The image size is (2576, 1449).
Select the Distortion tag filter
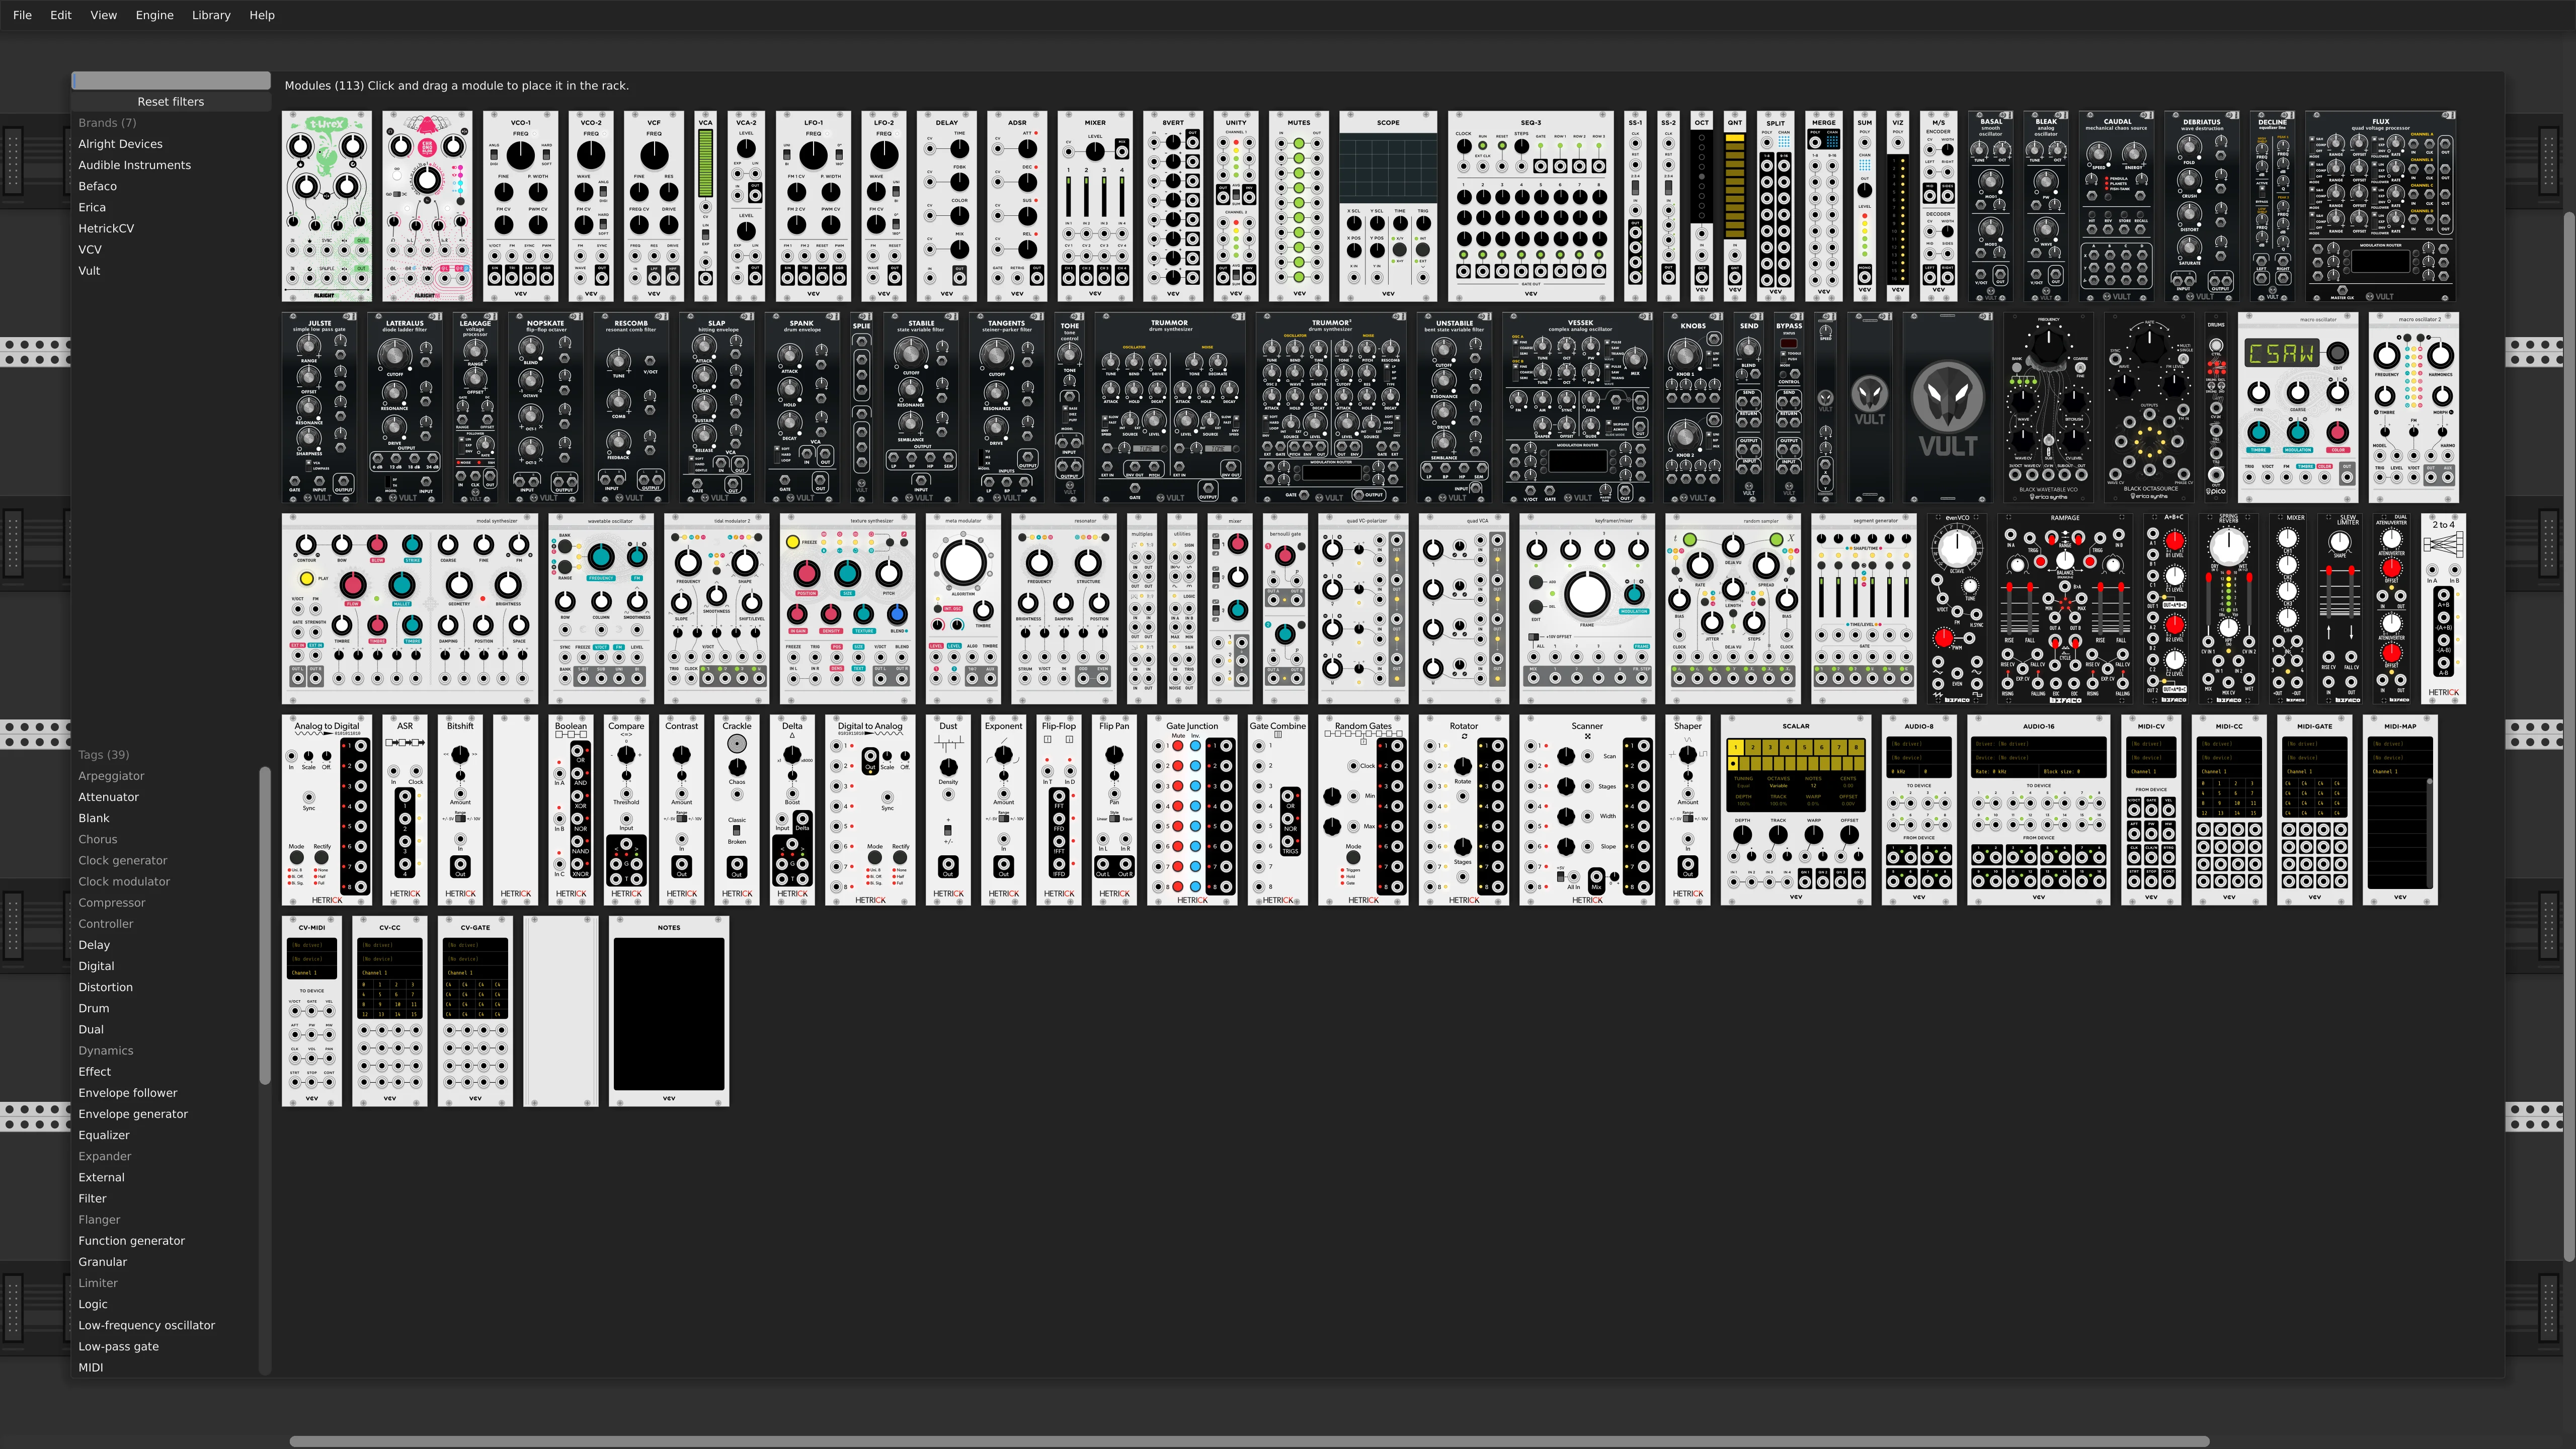pos(106,987)
